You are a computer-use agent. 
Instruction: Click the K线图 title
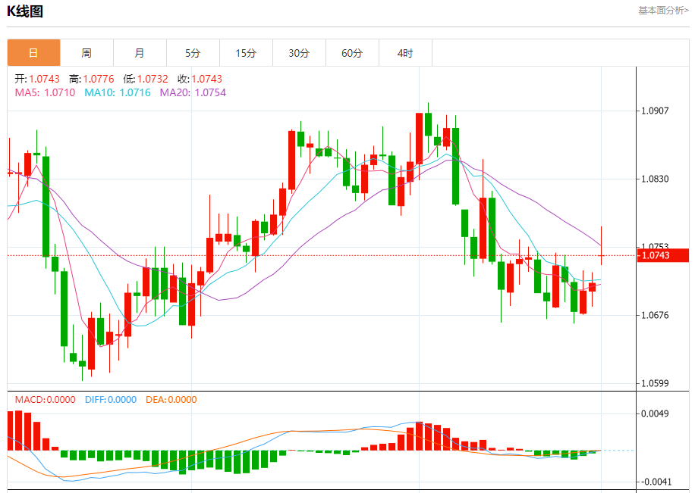25,11
